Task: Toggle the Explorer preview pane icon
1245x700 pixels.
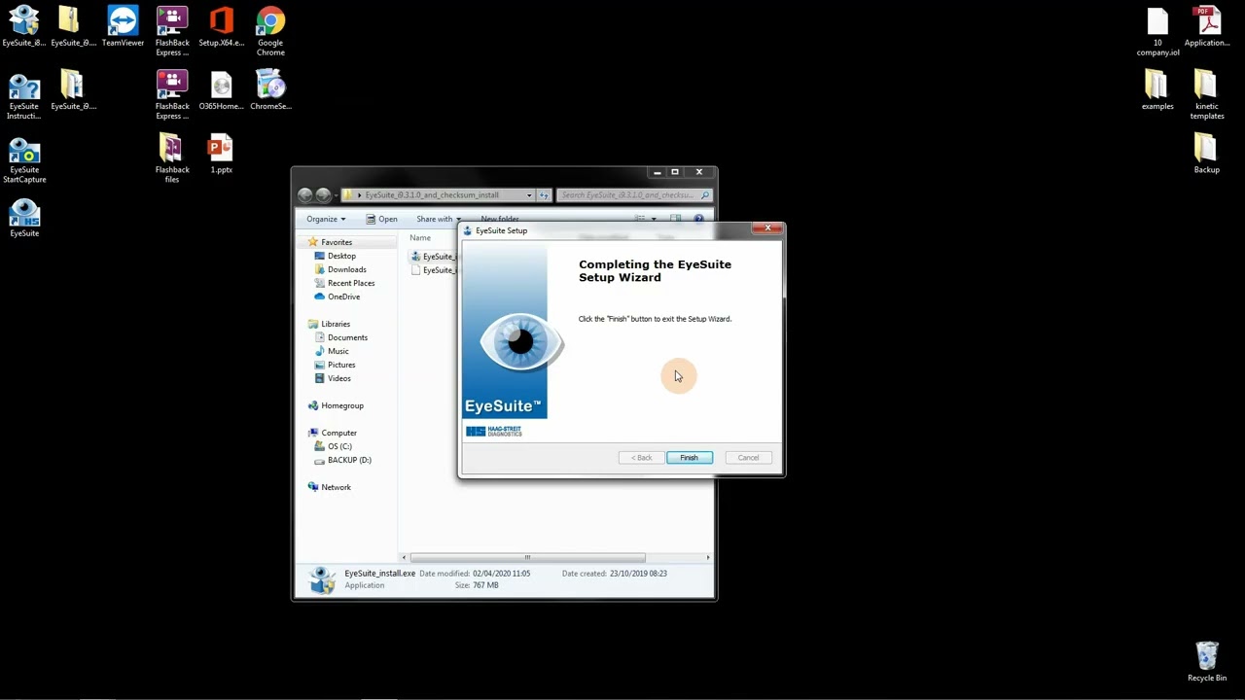Action: 675,219
